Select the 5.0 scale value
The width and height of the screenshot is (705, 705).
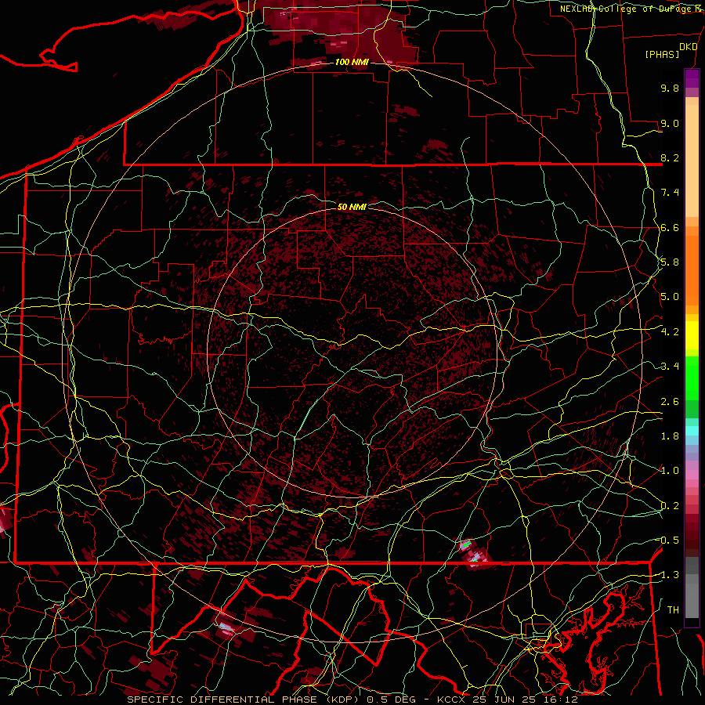pos(670,297)
